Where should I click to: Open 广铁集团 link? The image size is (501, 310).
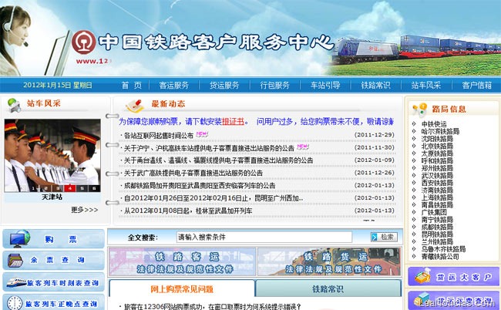click(x=434, y=212)
